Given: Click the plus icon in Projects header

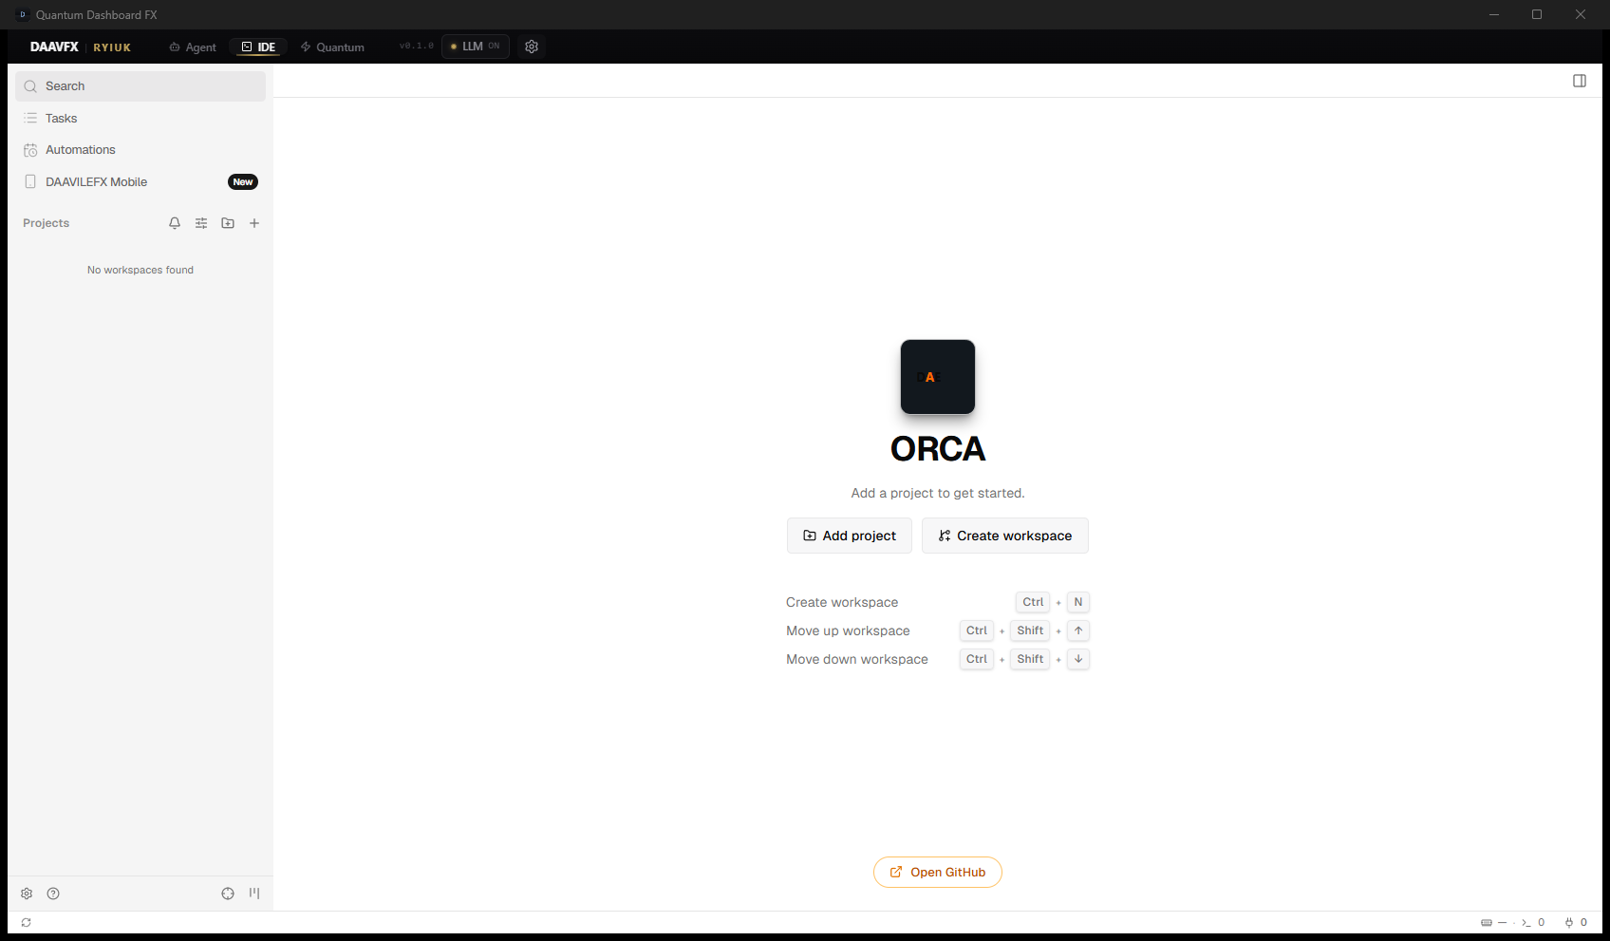Looking at the screenshot, I should tap(254, 223).
